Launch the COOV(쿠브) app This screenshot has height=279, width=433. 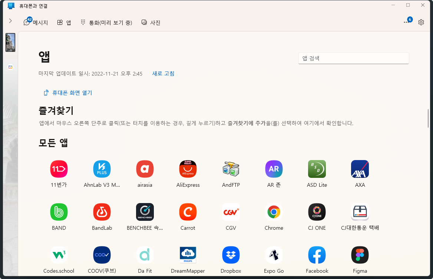(x=102, y=255)
